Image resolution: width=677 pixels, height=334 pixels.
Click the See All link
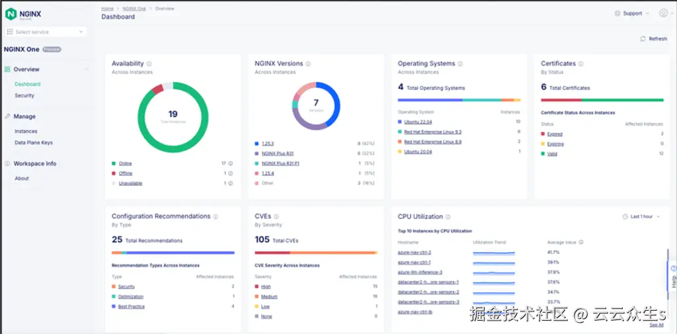[657, 325]
